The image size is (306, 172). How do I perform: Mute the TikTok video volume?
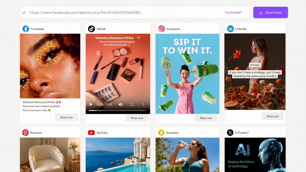(121, 104)
